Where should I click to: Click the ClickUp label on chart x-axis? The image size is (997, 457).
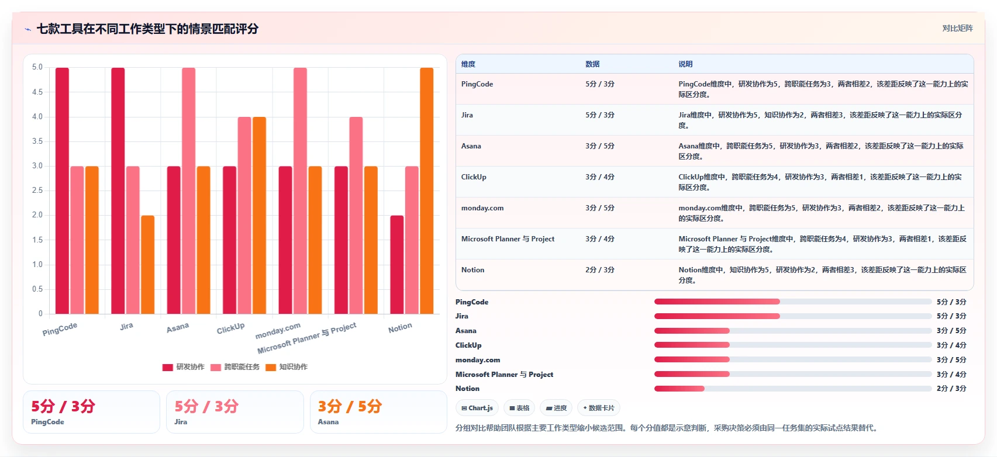230,328
